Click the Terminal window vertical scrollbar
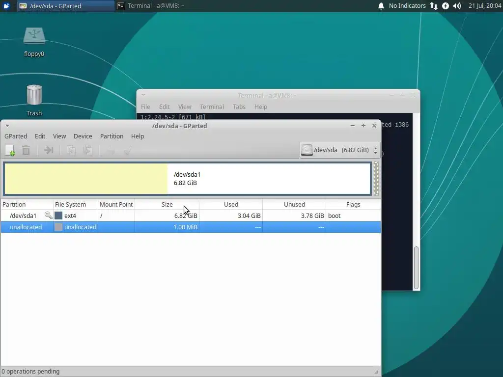Image resolution: width=503 pixels, height=377 pixels. pyautogui.click(x=416, y=268)
